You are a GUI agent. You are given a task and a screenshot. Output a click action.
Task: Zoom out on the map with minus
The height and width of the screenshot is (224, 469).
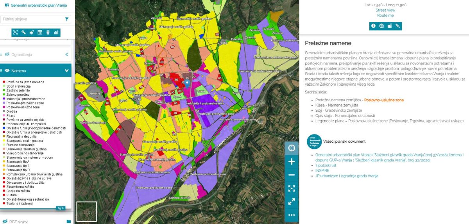pos(291,175)
